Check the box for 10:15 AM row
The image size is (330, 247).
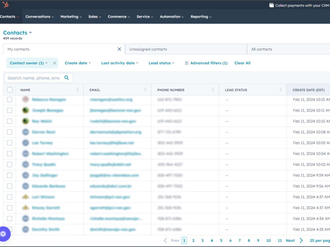(x=10, y=99)
